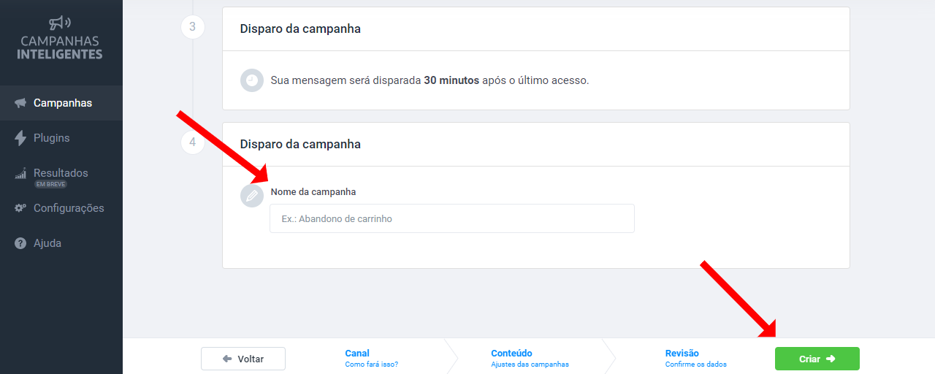Open the Configurações menu item

[61, 208]
